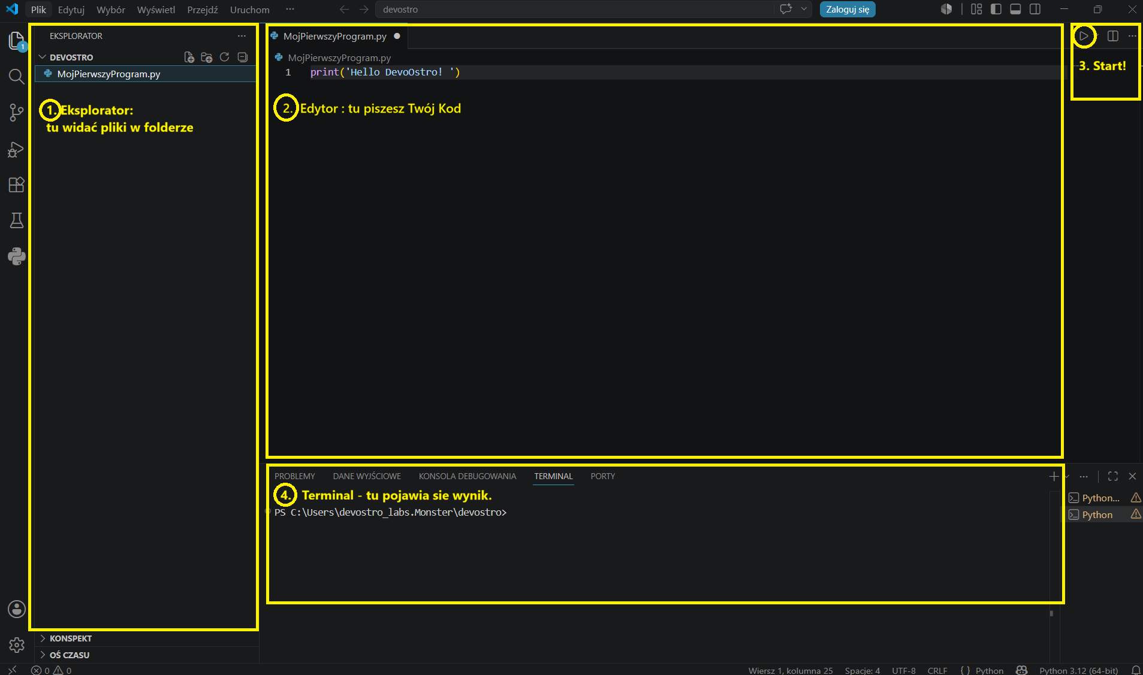Click MojPierwszyProgram.py breadcrumb

[x=339, y=57]
